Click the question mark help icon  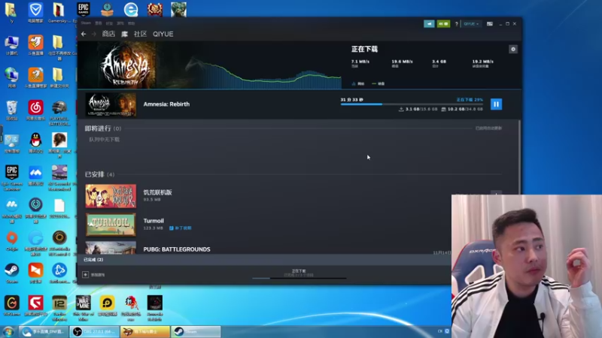click(x=457, y=24)
